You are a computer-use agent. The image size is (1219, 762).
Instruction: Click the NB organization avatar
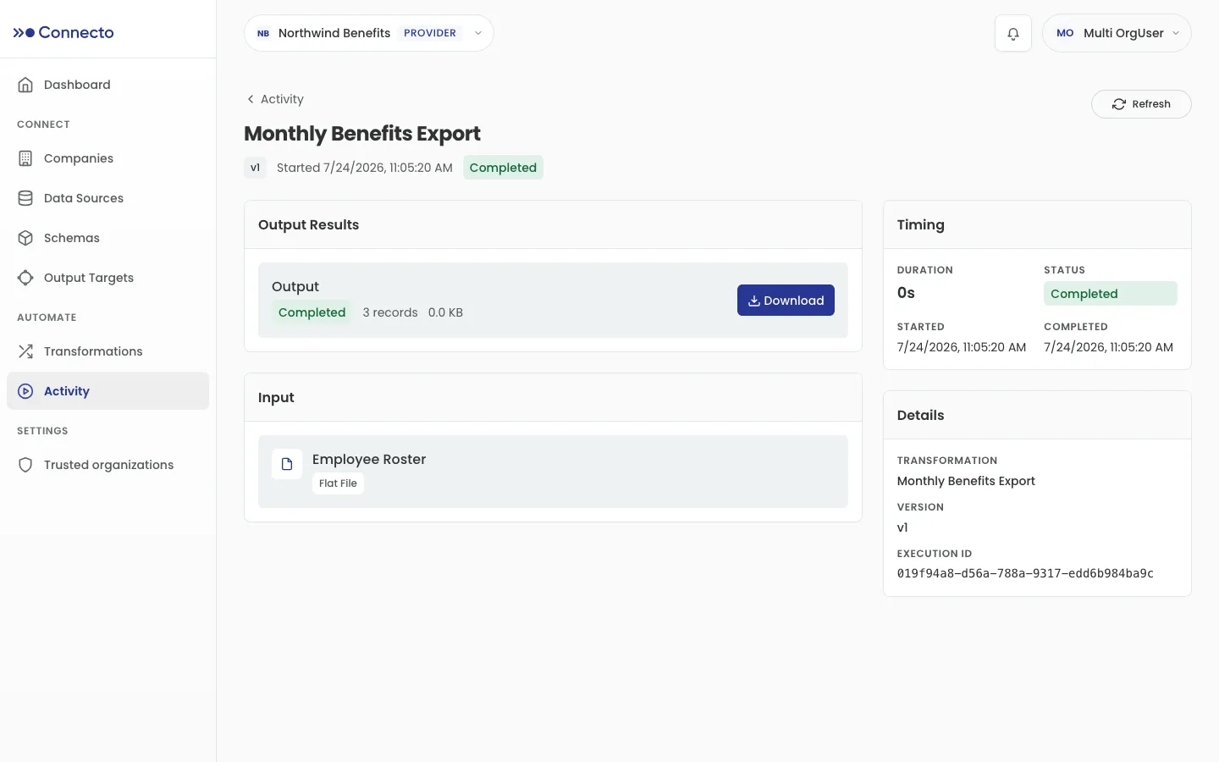click(x=263, y=33)
